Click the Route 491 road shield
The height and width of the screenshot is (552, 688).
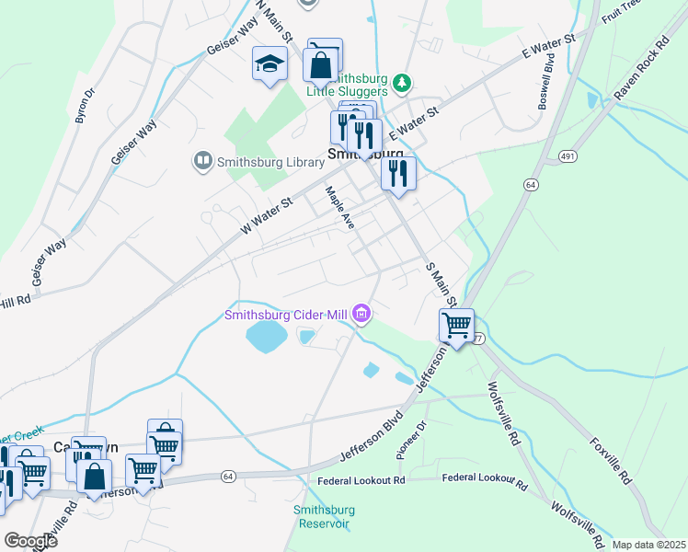click(568, 156)
